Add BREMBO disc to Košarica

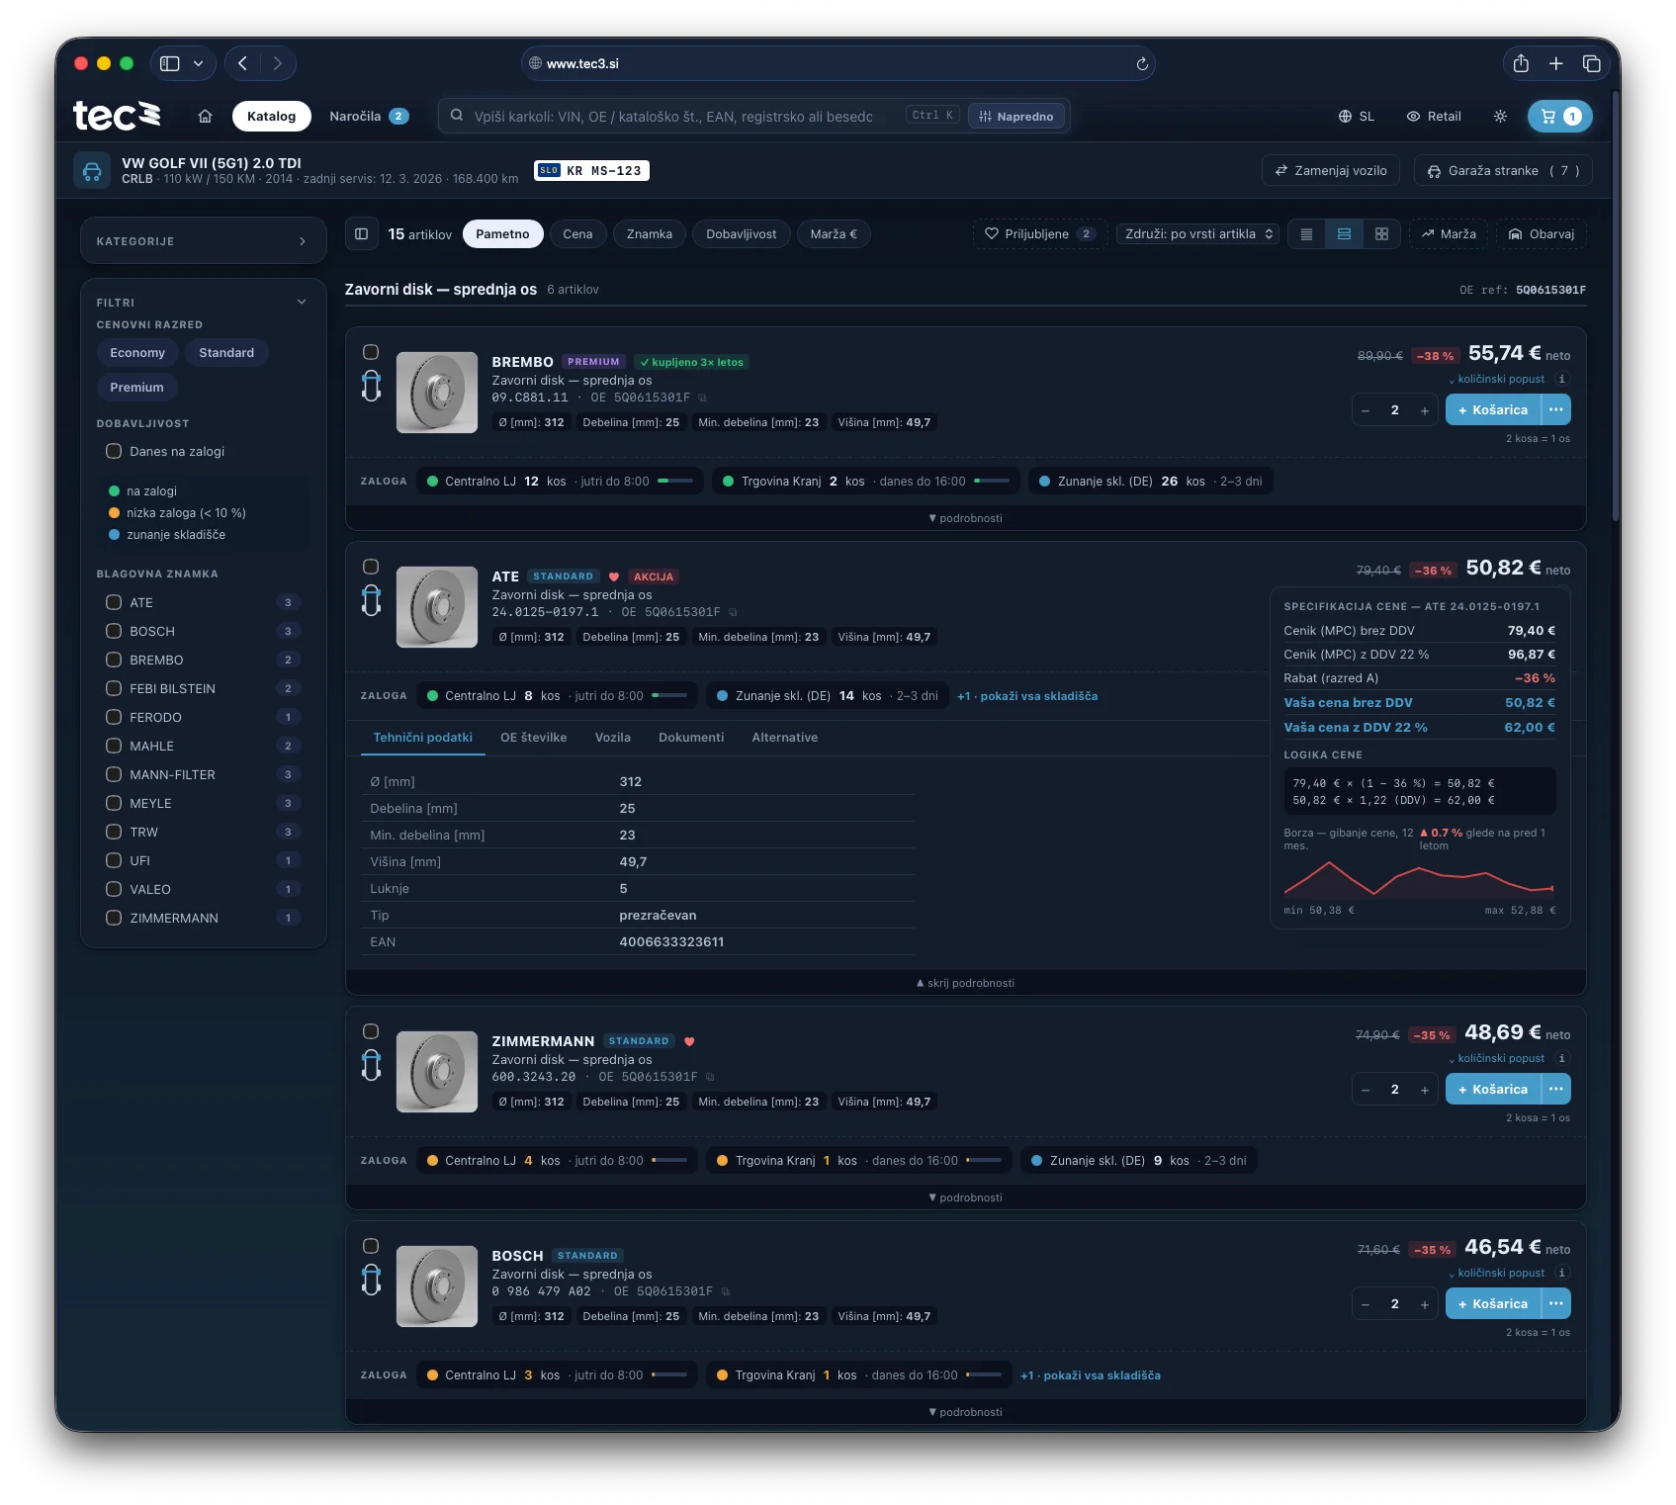(x=1493, y=409)
